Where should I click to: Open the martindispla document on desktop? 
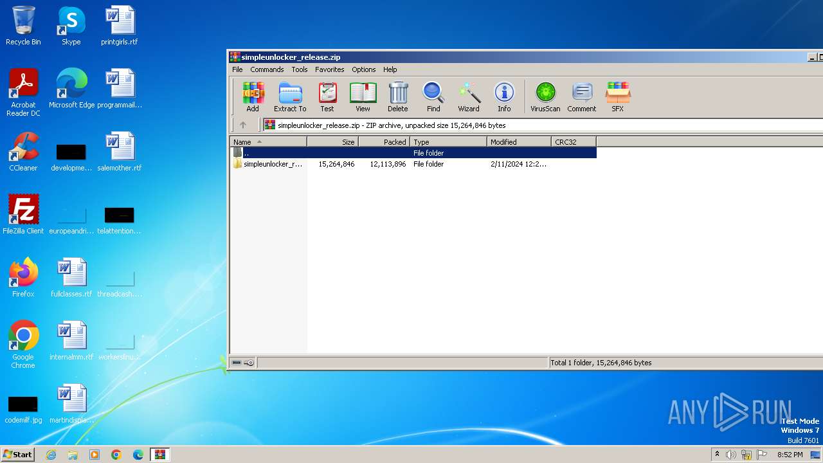pos(71,404)
